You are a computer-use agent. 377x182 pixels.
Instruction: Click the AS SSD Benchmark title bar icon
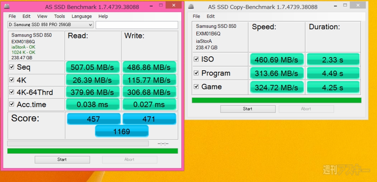(7, 6)
